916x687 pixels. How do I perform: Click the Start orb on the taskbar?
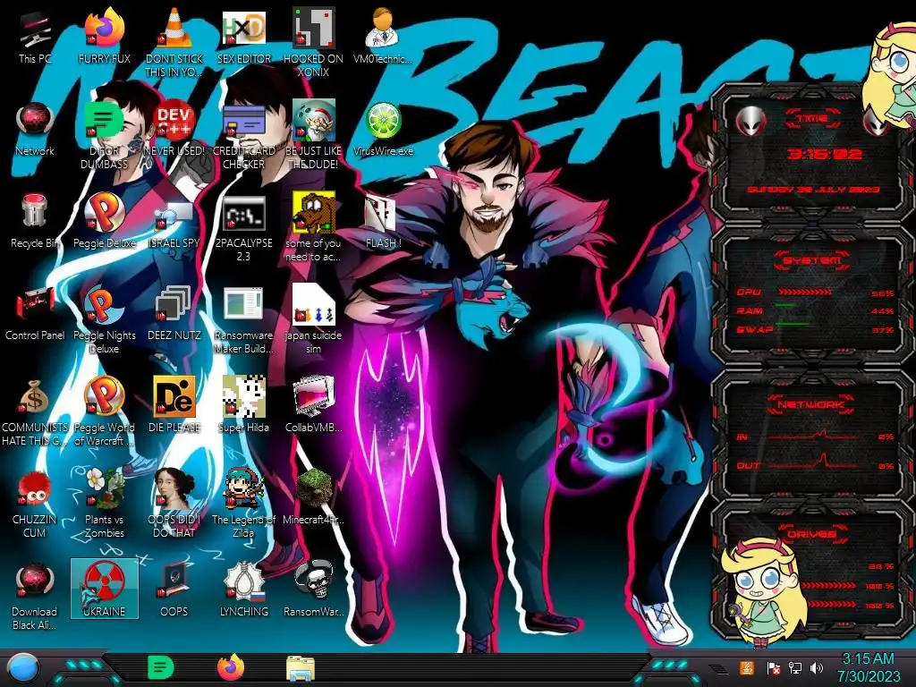coord(22,667)
